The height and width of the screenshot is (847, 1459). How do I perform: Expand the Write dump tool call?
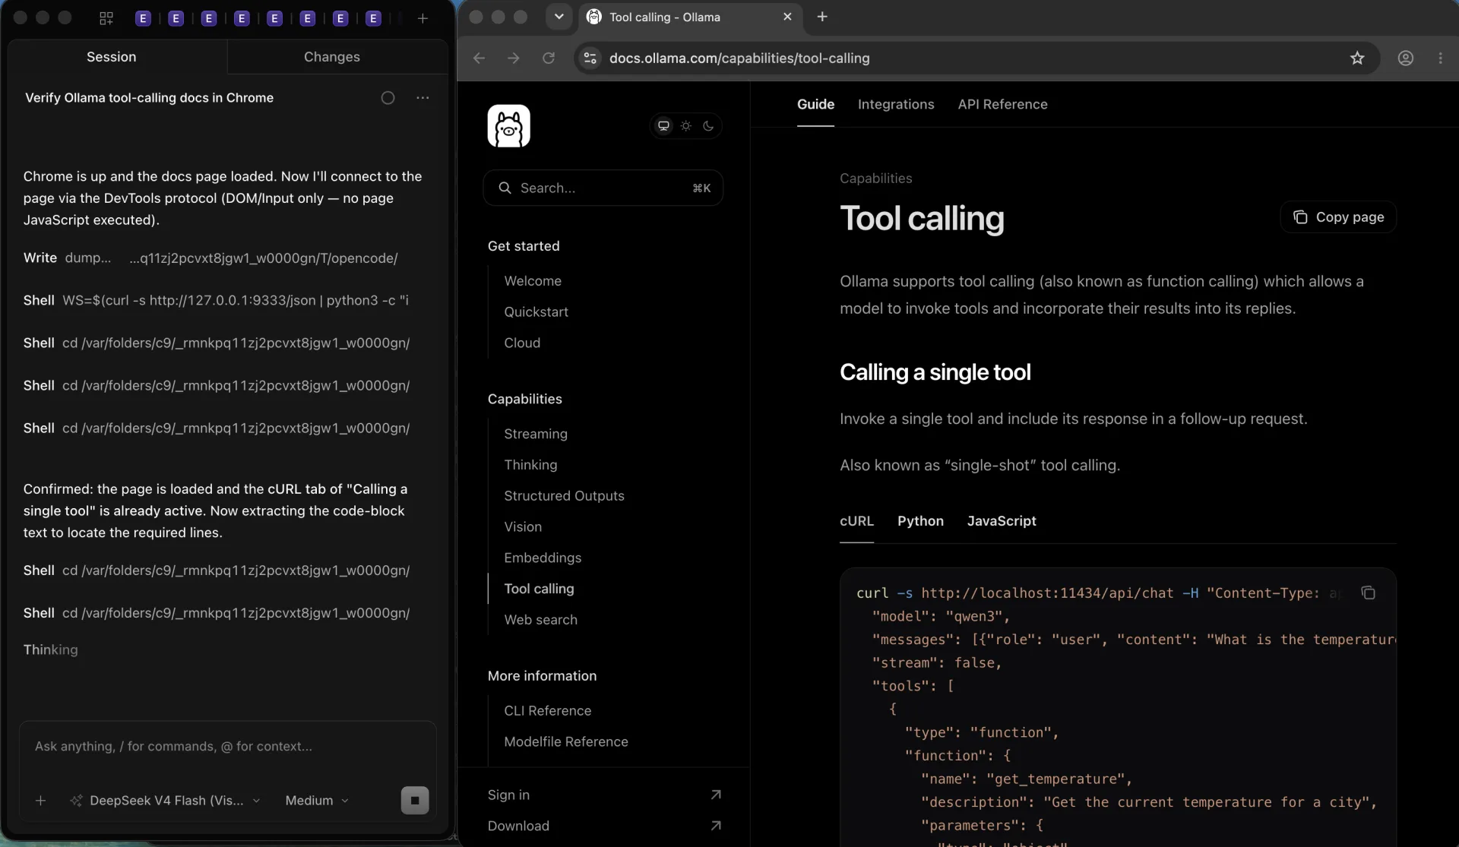pyautogui.click(x=210, y=258)
